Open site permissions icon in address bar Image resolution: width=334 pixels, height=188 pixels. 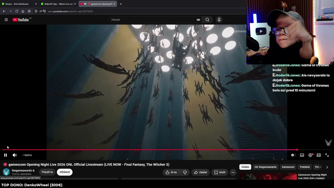pyautogui.click(x=41, y=11)
